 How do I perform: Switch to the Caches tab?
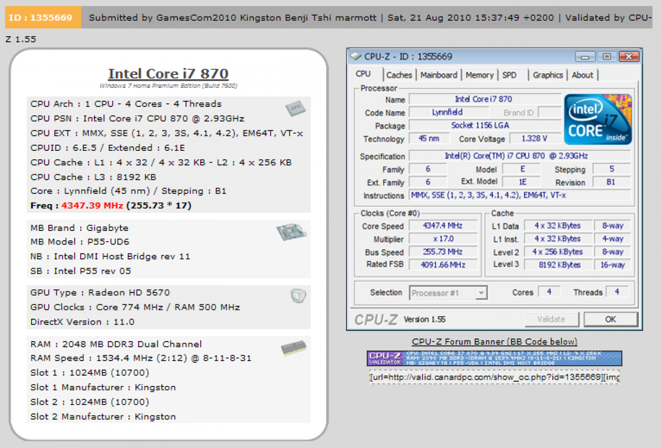pyautogui.click(x=399, y=75)
